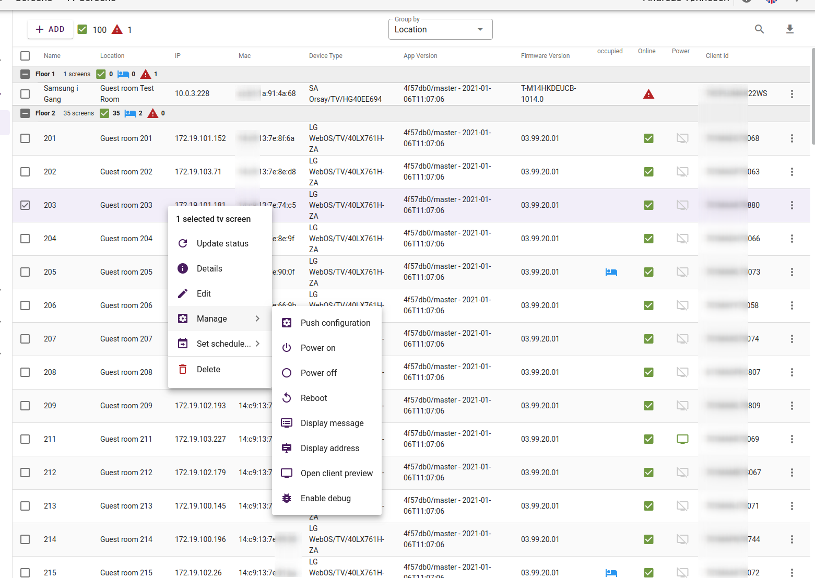815x578 pixels.
Task: Click green online filter icon in top toolbar
Action: point(82,29)
